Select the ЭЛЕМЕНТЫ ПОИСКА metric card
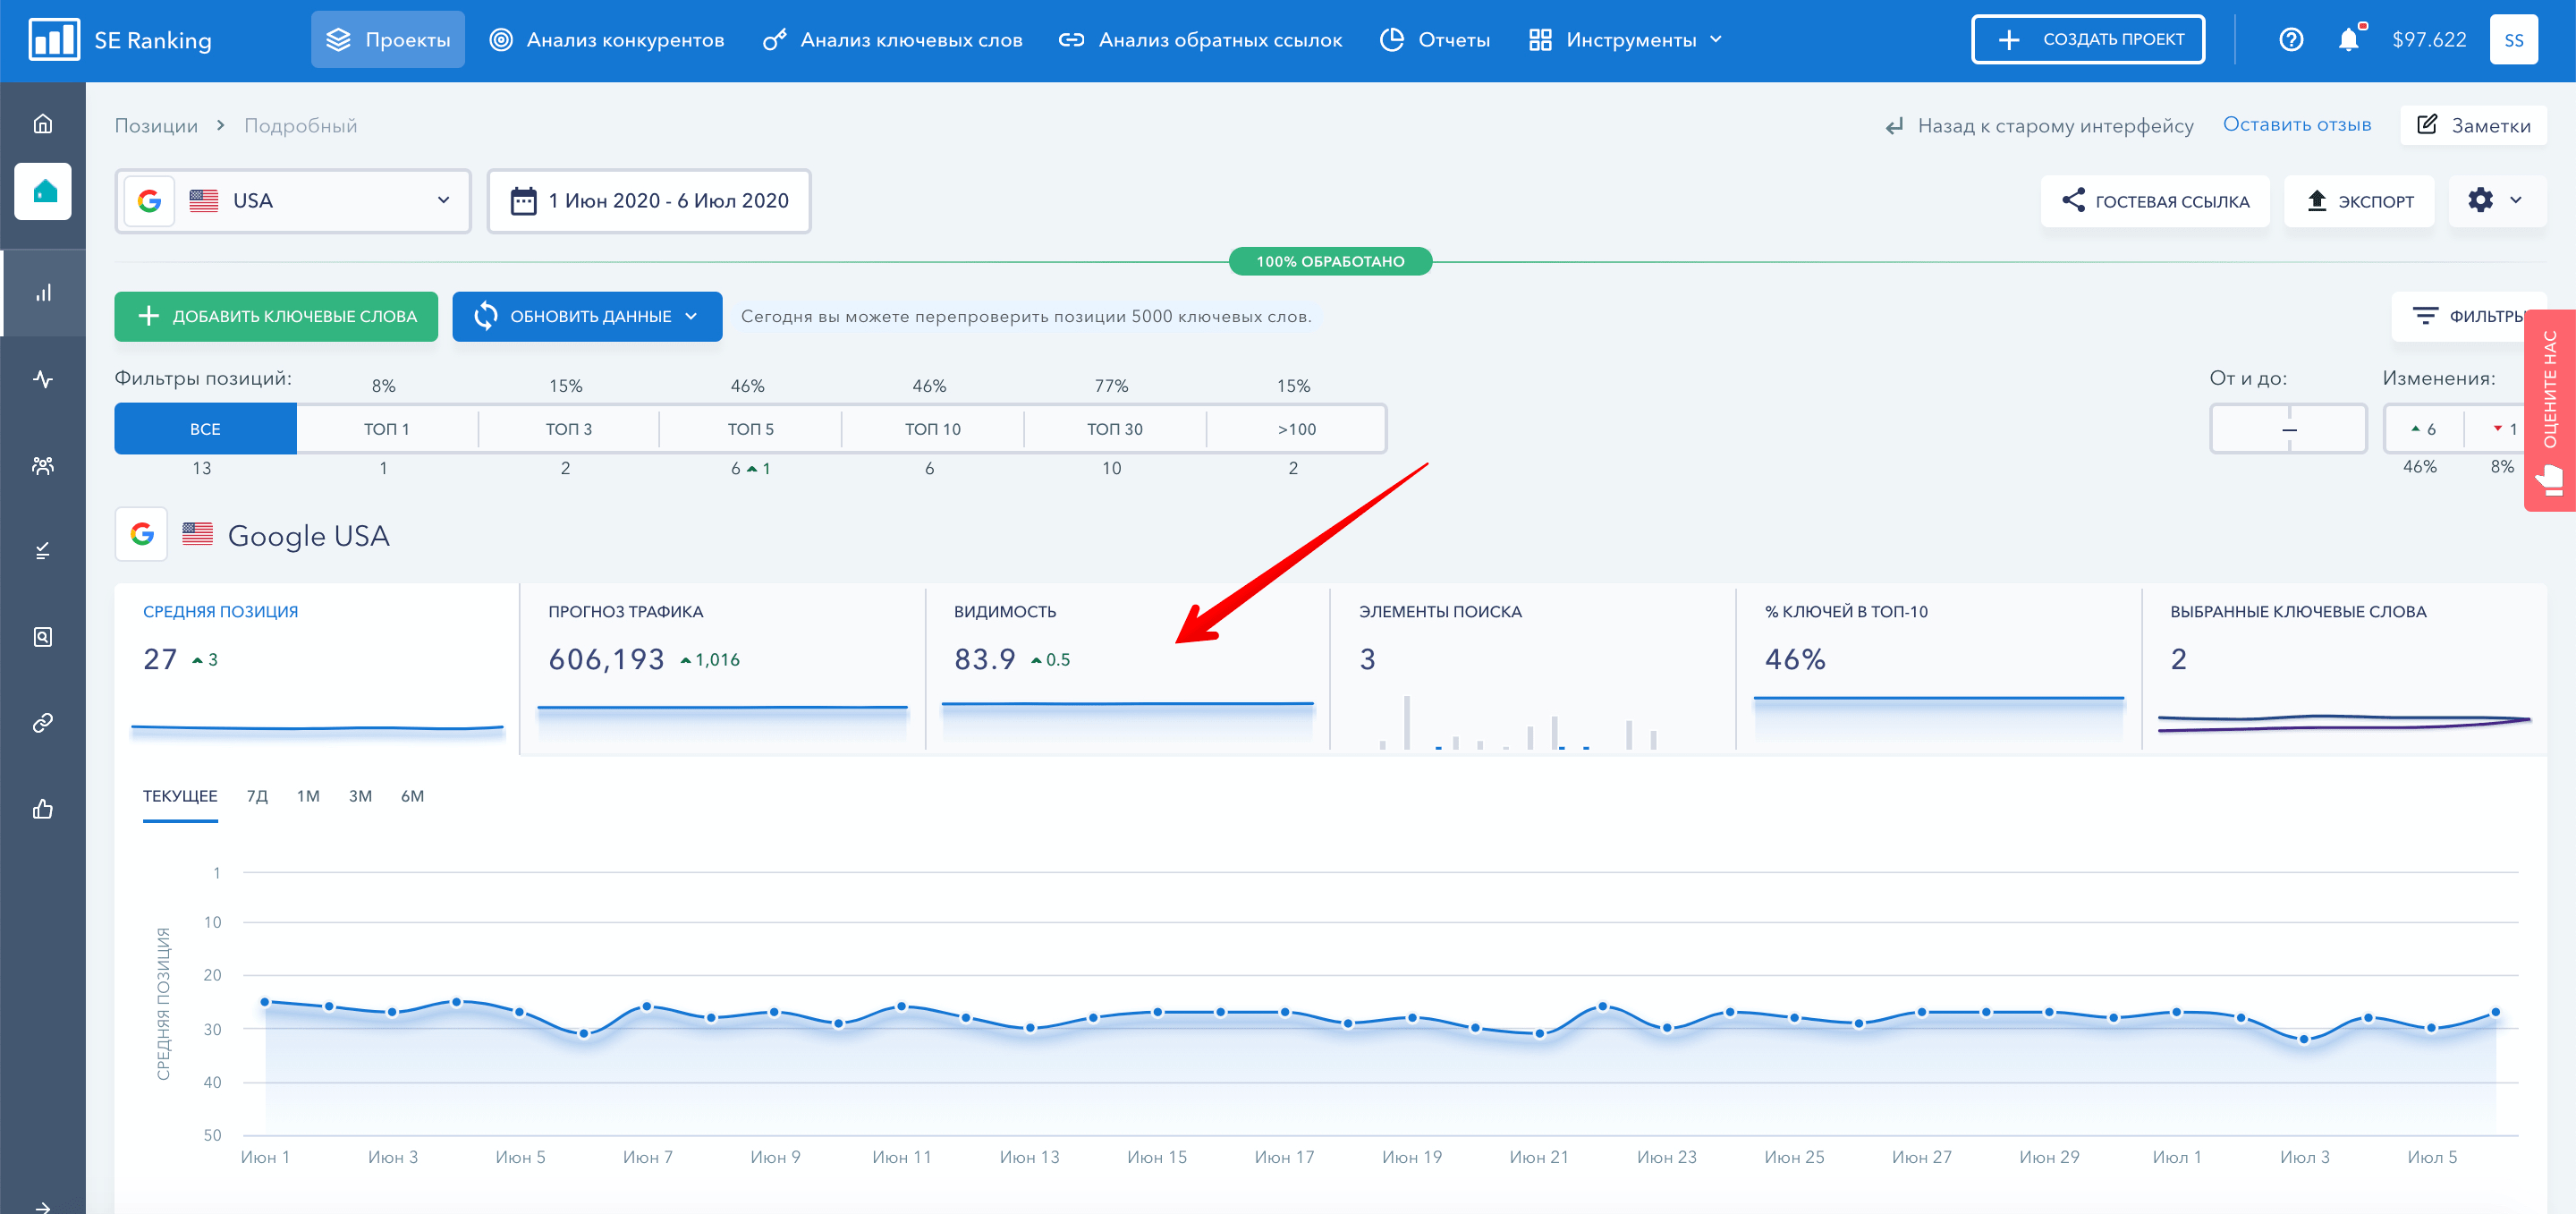The image size is (2576, 1214). [x=1533, y=667]
